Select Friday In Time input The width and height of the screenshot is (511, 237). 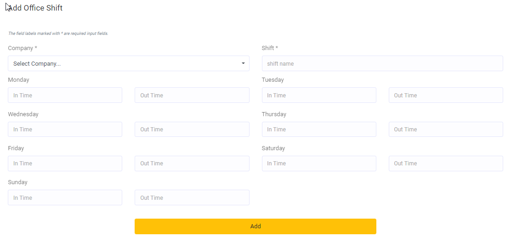click(65, 163)
